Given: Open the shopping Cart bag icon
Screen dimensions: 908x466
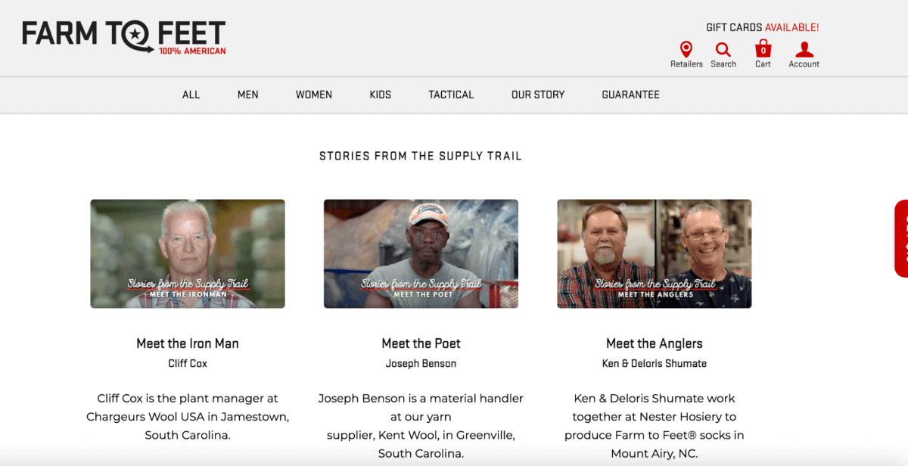Looking at the screenshot, I should click(x=763, y=50).
